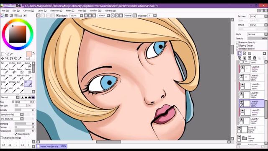This screenshot has width=268, height=151.
Task: Switch to winter wonder oria document tab
Action: pyautogui.click(x=52, y=146)
